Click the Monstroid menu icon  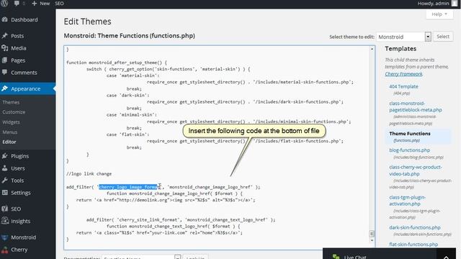tap(4, 237)
